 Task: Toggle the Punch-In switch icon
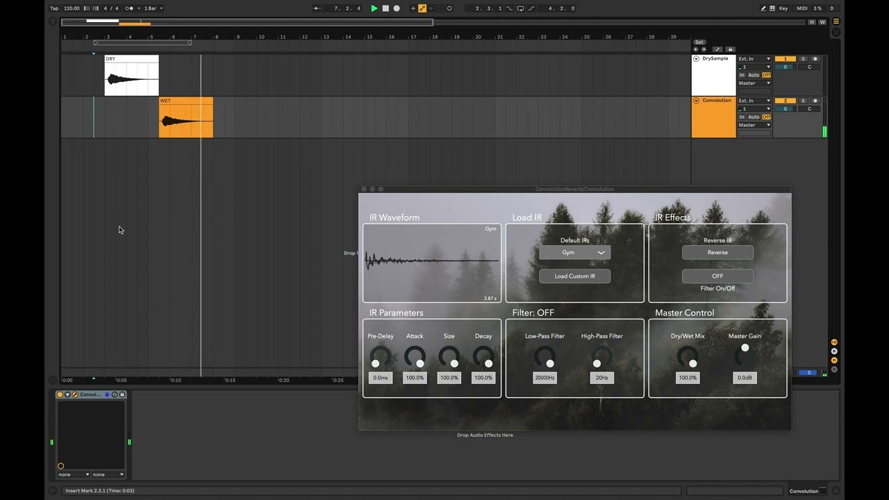[509, 8]
